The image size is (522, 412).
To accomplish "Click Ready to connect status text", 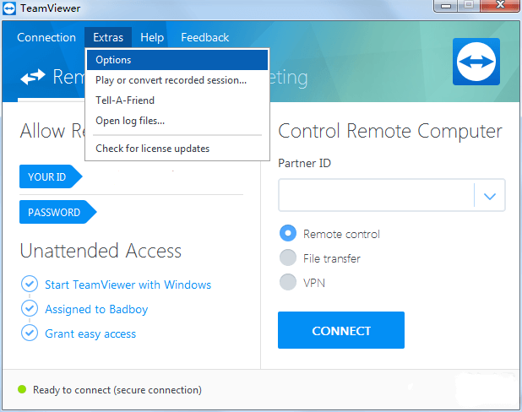I will [117, 390].
